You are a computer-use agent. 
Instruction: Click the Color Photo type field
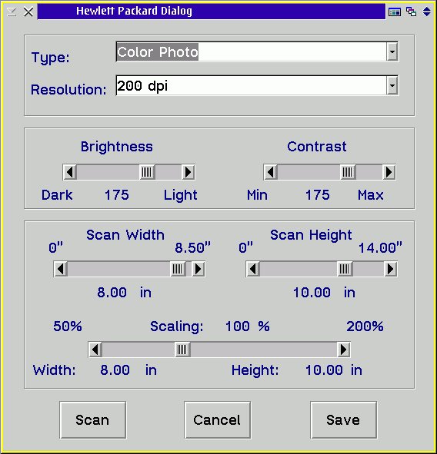pos(251,51)
